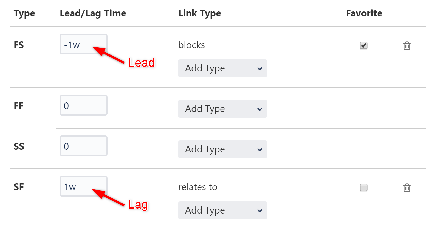
Task: Enable the Favorite checkbox for the SF row
Action: tap(364, 187)
